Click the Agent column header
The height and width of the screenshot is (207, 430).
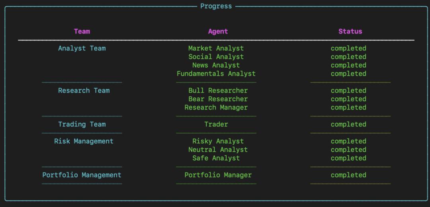tap(218, 31)
